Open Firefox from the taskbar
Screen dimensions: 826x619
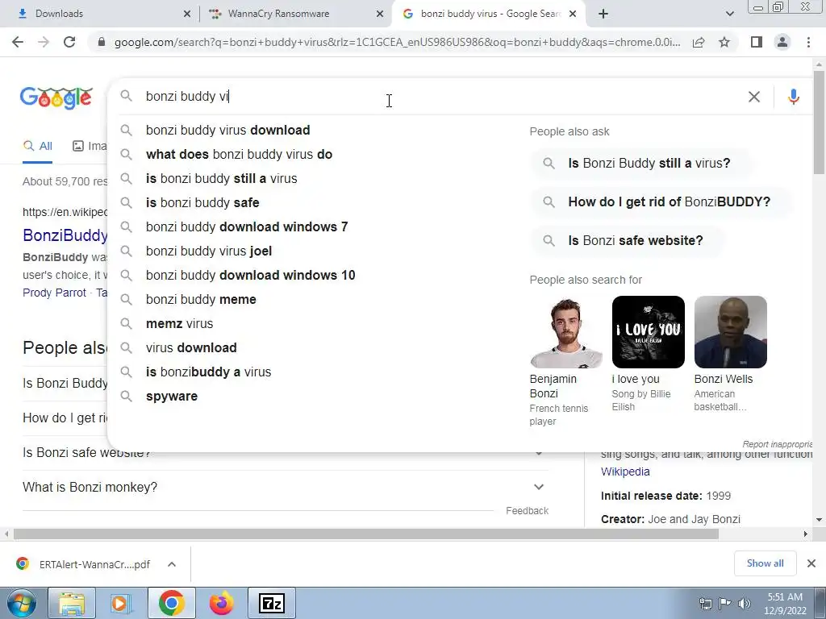click(x=221, y=603)
